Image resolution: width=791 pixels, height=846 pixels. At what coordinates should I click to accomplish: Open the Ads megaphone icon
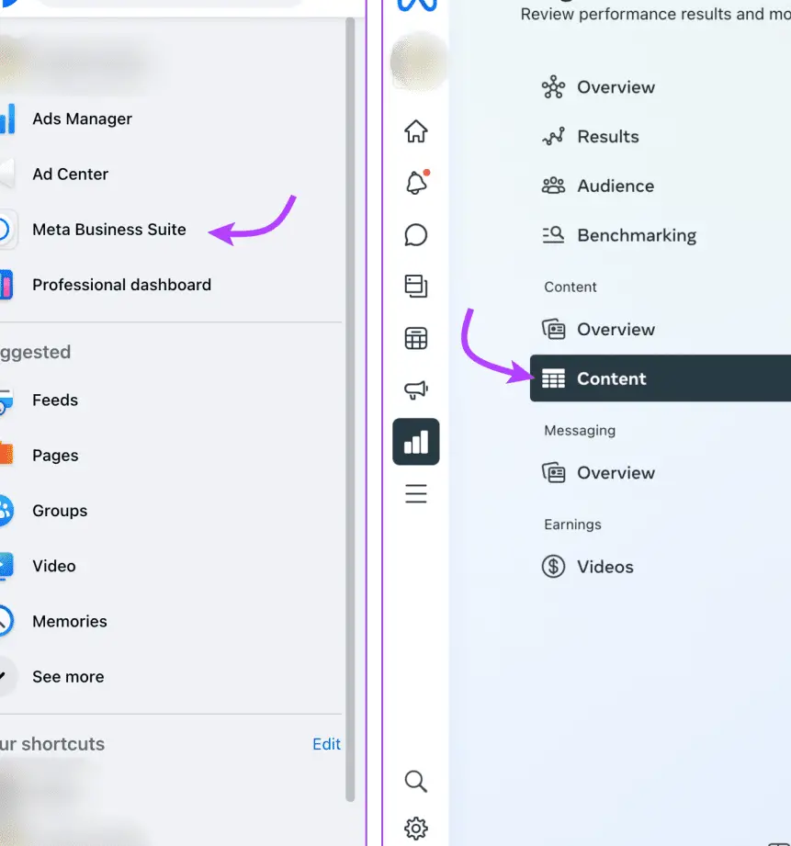[416, 389]
